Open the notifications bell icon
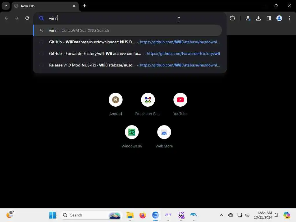 [x=276, y=215]
